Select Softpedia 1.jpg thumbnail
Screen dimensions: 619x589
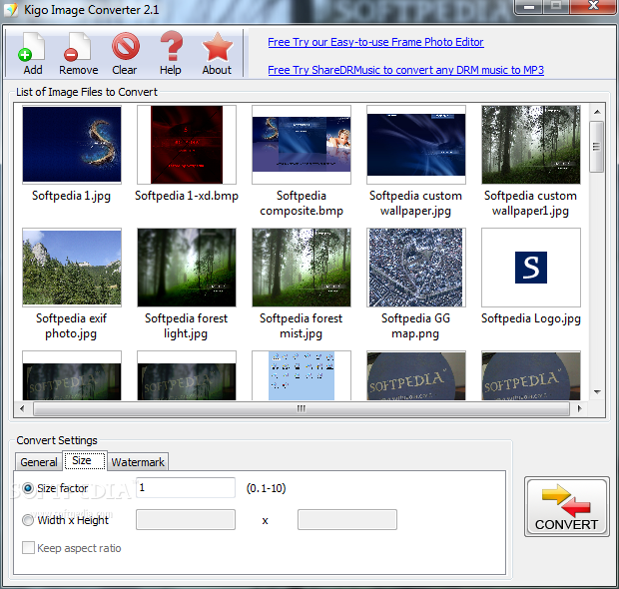[72, 145]
